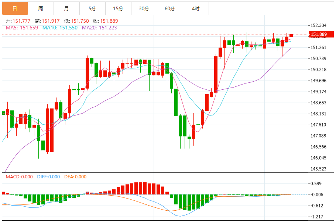Switch to the 周 weekly tab
Viewport: 336px width, 221px height.
click(41, 8)
